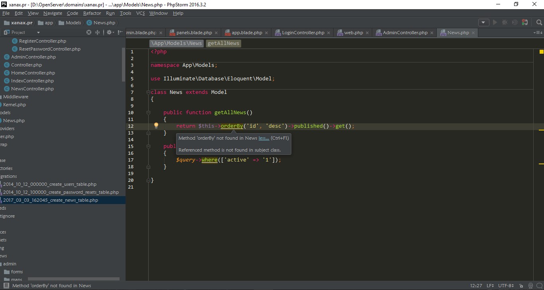Select NewsController.php in the project tree
Image resolution: width=544 pixels, height=290 pixels.
tap(32, 89)
